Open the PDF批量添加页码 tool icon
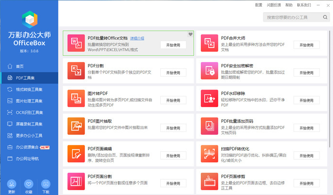Screen dimensions: 333x195 (209, 126)
